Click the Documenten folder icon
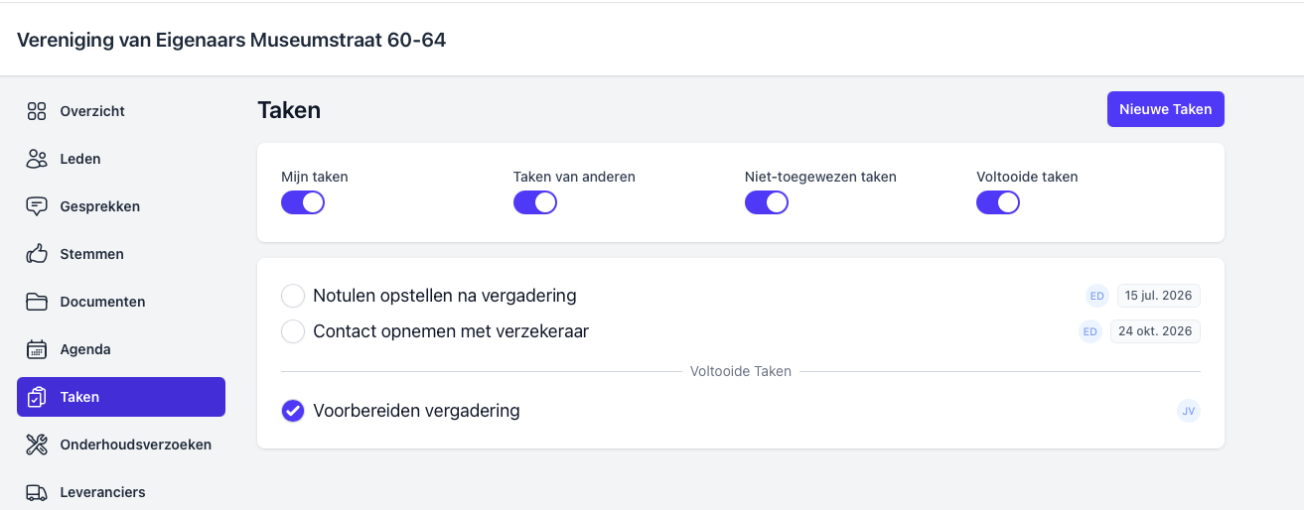Screen dimensions: 1304x510 [x=37, y=302]
